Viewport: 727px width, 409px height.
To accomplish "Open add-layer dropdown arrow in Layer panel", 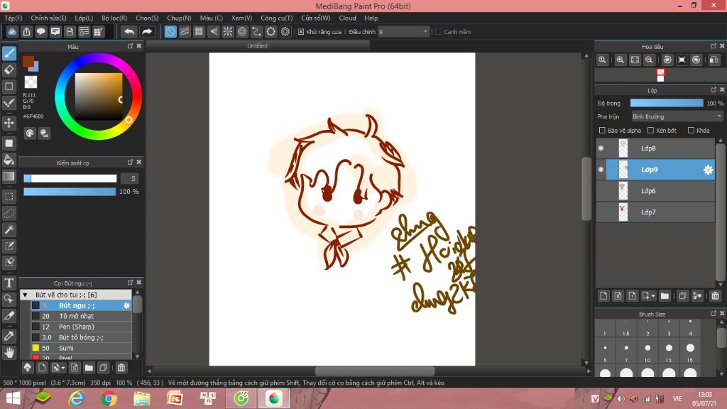I will pos(653,296).
